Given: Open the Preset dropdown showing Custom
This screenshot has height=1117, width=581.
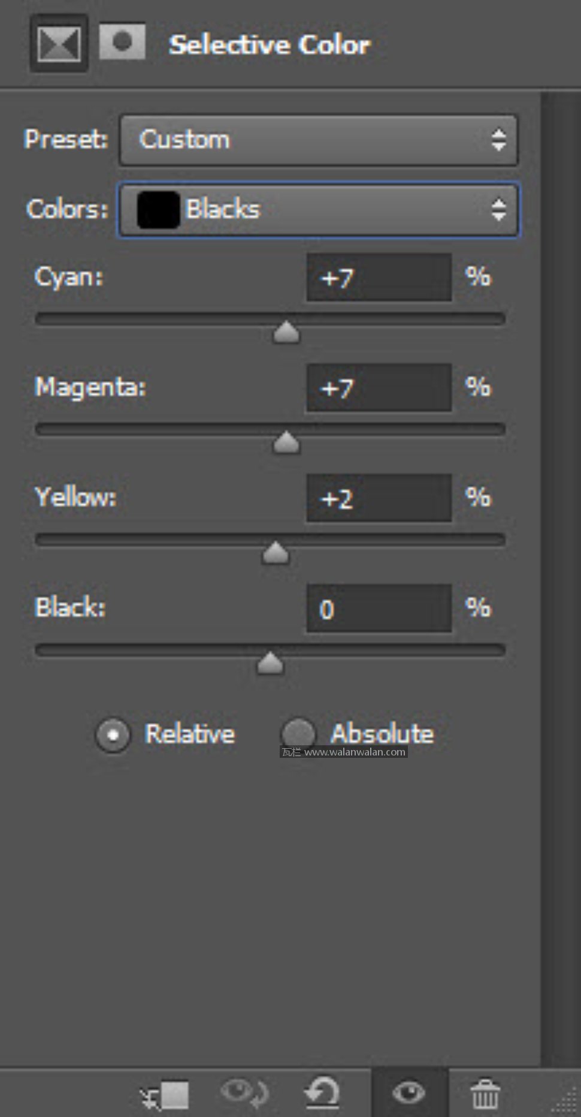Looking at the screenshot, I should 319,140.
